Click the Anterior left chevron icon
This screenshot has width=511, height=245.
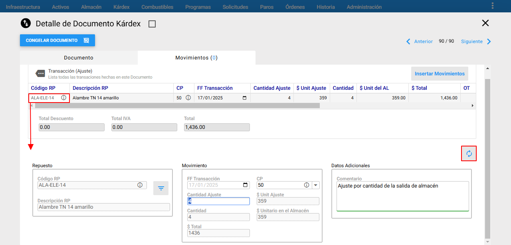click(408, 41)
